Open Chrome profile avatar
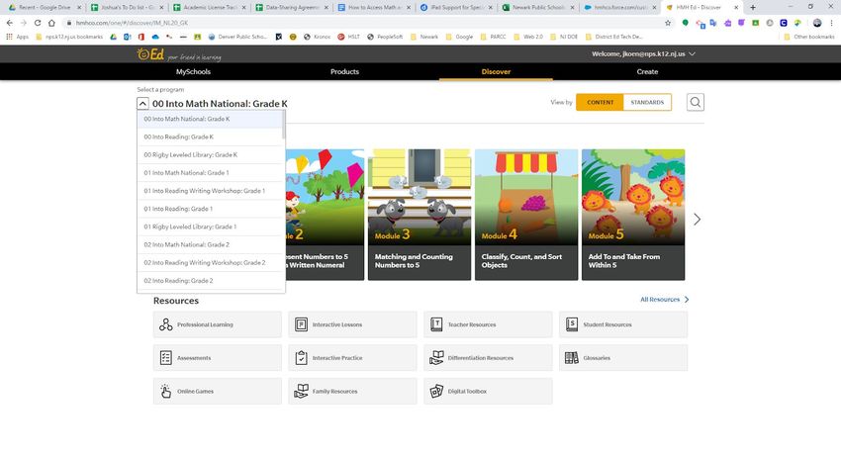Screen dimensions: 841x456 817,23
